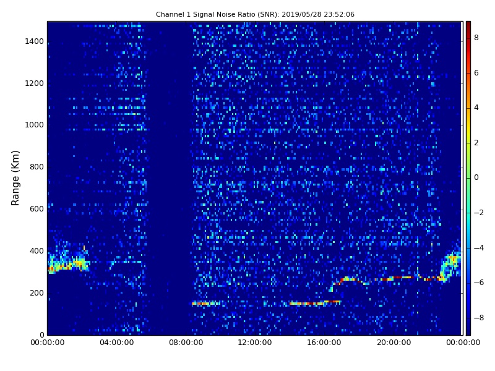Click the colorbar value 6 label
The width and height of the screenshot is (495, 371).
click(476, 73)
